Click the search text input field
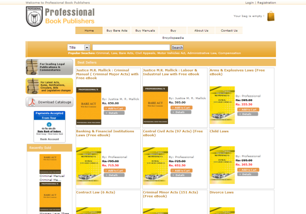 click(x=131, y=48)
